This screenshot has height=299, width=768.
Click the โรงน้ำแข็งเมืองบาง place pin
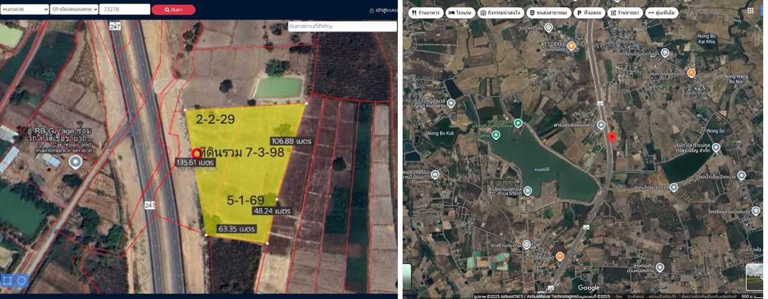click(742, 176)
